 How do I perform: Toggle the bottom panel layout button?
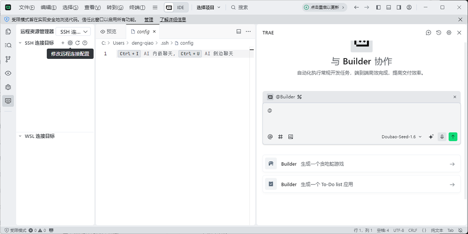tap(388, 7)
